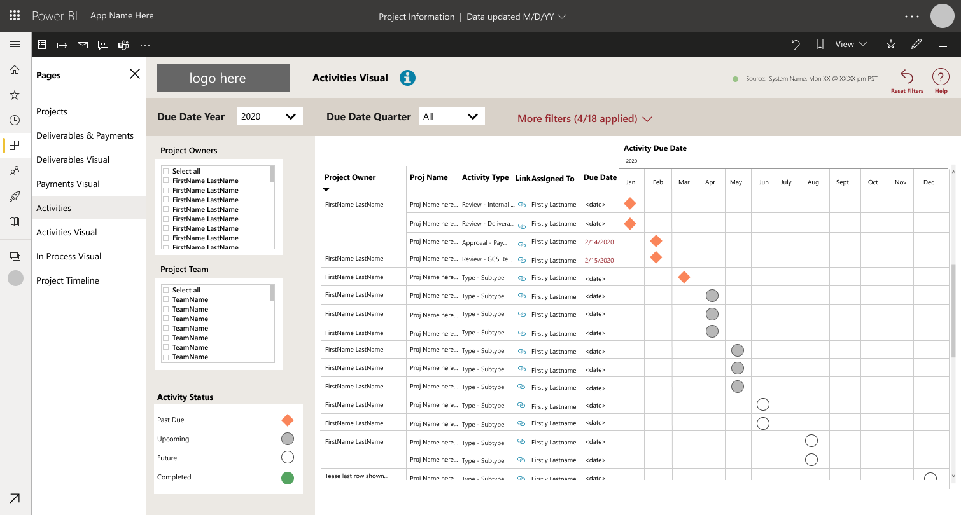Open the Deliverables & Payments page

coord(85,135)
